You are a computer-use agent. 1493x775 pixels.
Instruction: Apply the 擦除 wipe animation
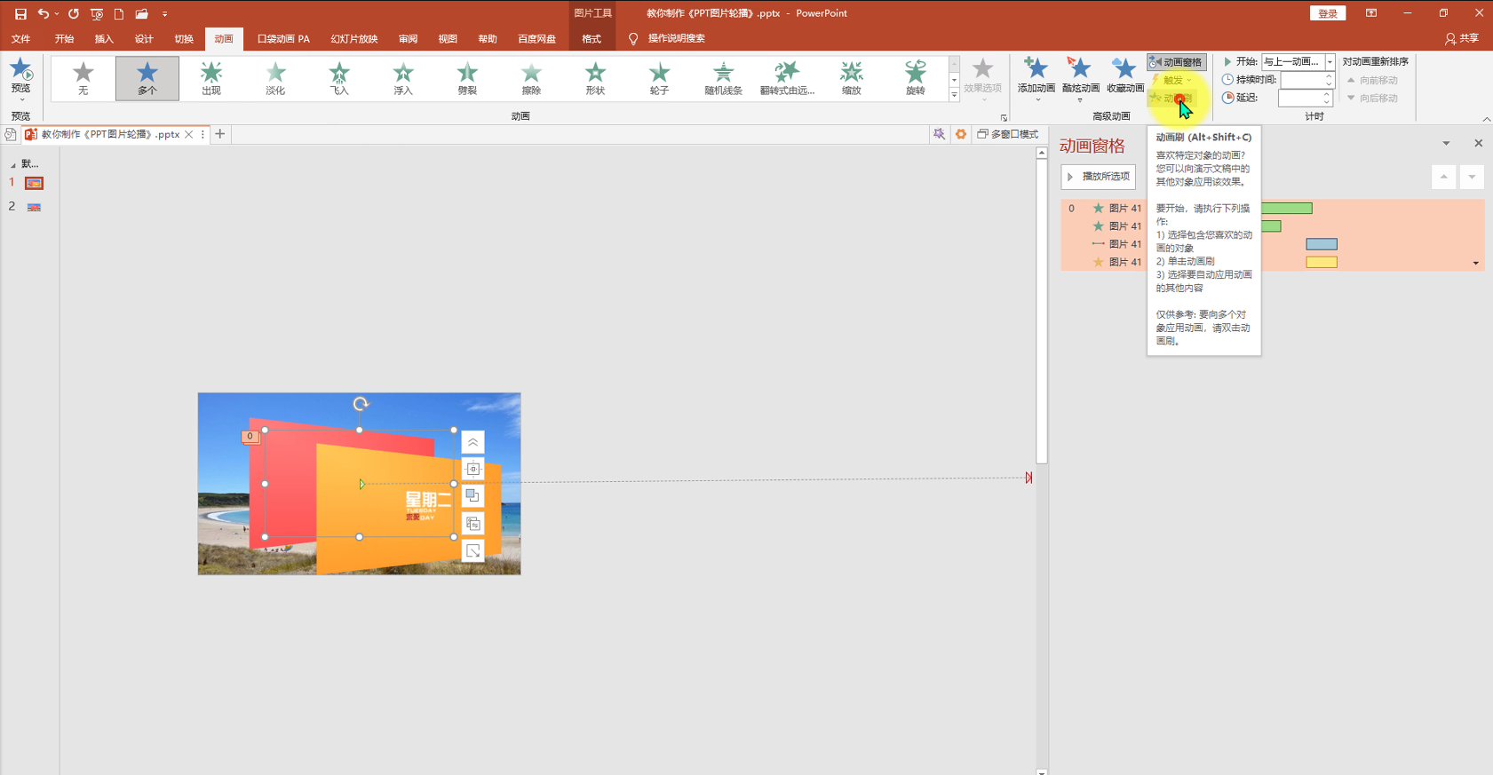point(531,78)
